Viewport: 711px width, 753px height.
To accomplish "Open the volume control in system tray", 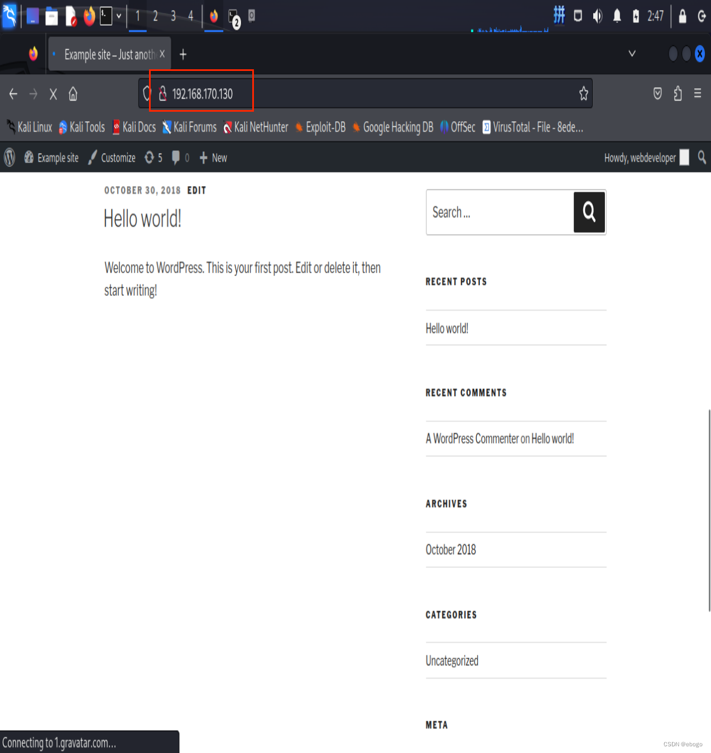I will coord(598,16).
